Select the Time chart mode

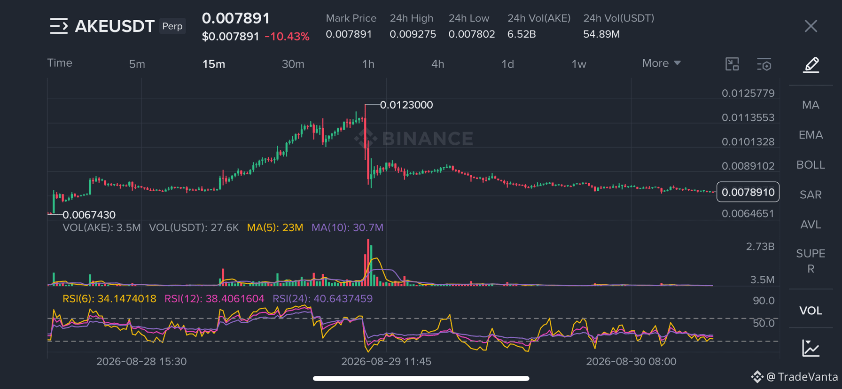tap(60, 63)
